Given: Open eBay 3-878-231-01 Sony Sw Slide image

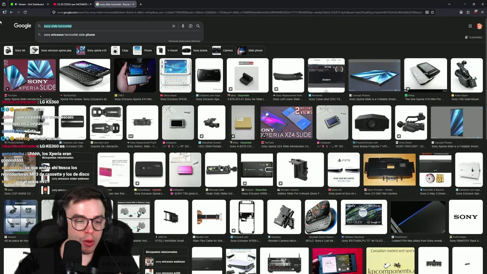Looking at the screenshot, I should [x=248, y=75].
